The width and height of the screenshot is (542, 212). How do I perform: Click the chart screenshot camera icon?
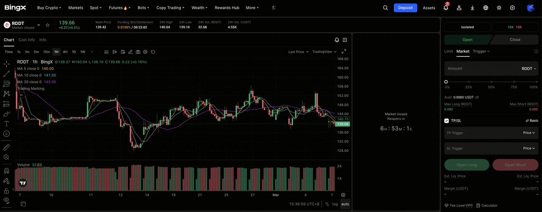tap(138, 52)
